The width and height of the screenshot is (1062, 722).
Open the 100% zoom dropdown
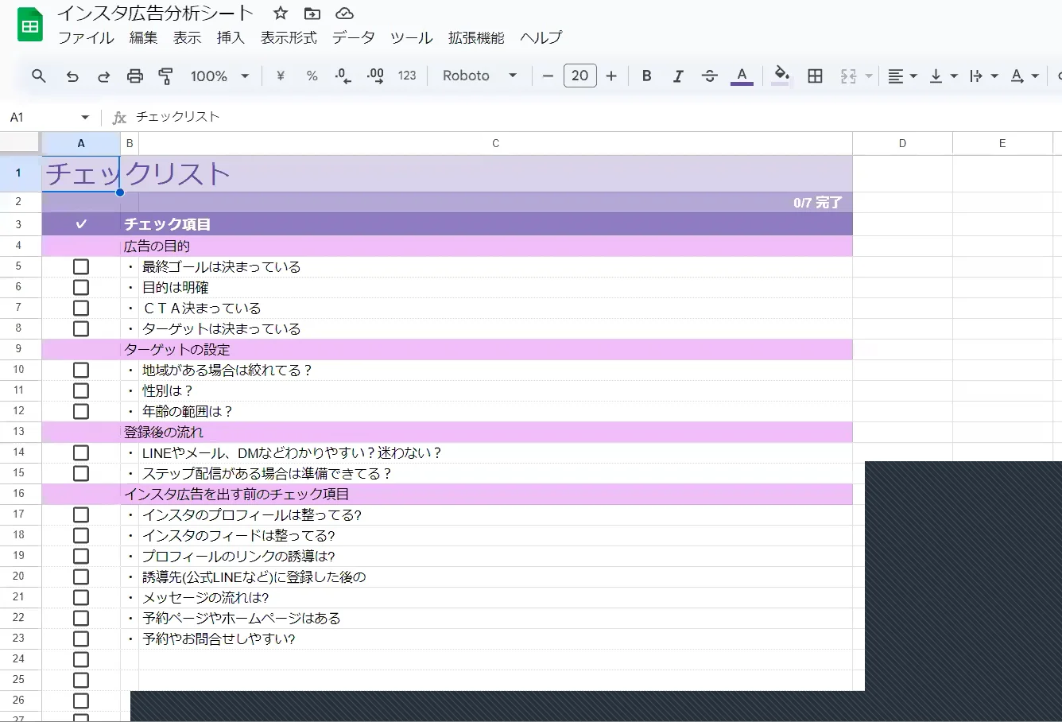[x=219, y=76]
